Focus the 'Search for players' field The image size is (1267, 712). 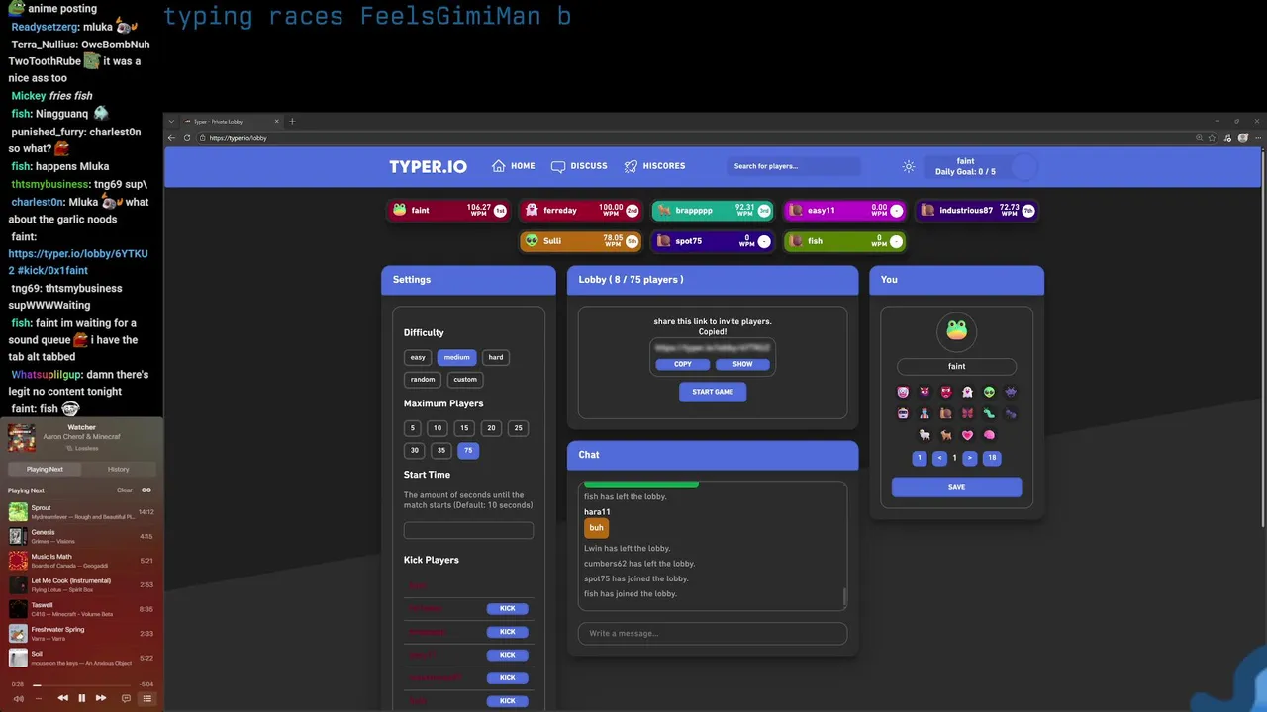[x=793, y=166]
